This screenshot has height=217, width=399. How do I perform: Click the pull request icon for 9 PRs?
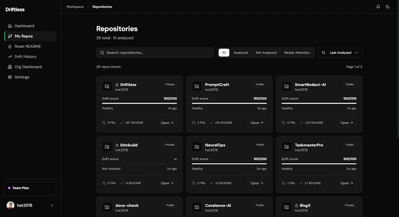tap(104, 122)
